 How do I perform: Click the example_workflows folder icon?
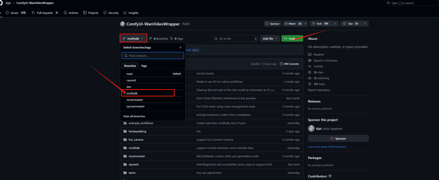pyautogui.click(x=125, y=123)
